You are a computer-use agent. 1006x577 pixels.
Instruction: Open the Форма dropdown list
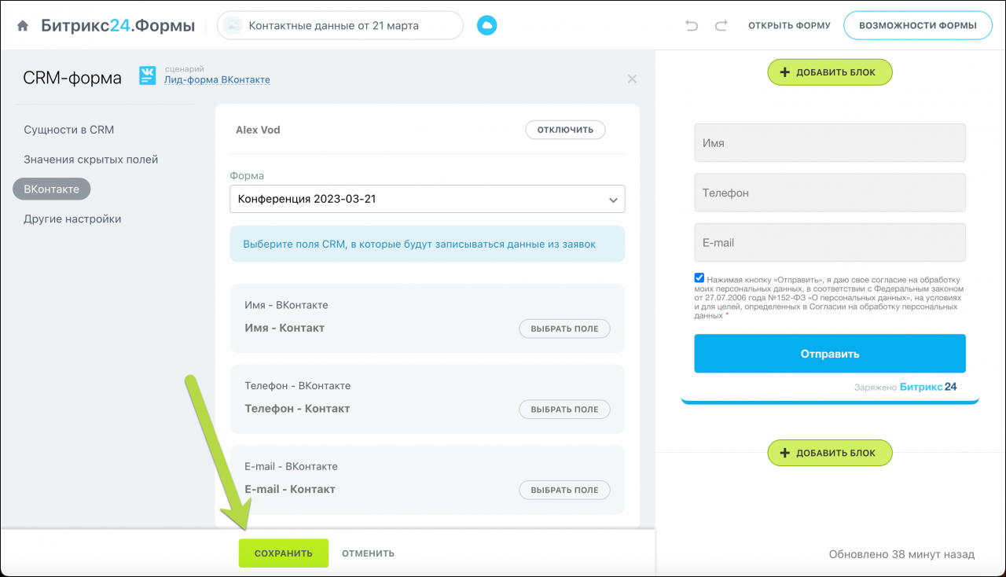pyautogui.click(x=428, y=199)
